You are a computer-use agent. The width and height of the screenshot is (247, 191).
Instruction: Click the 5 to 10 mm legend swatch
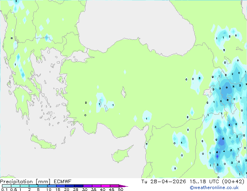point(42,186)
